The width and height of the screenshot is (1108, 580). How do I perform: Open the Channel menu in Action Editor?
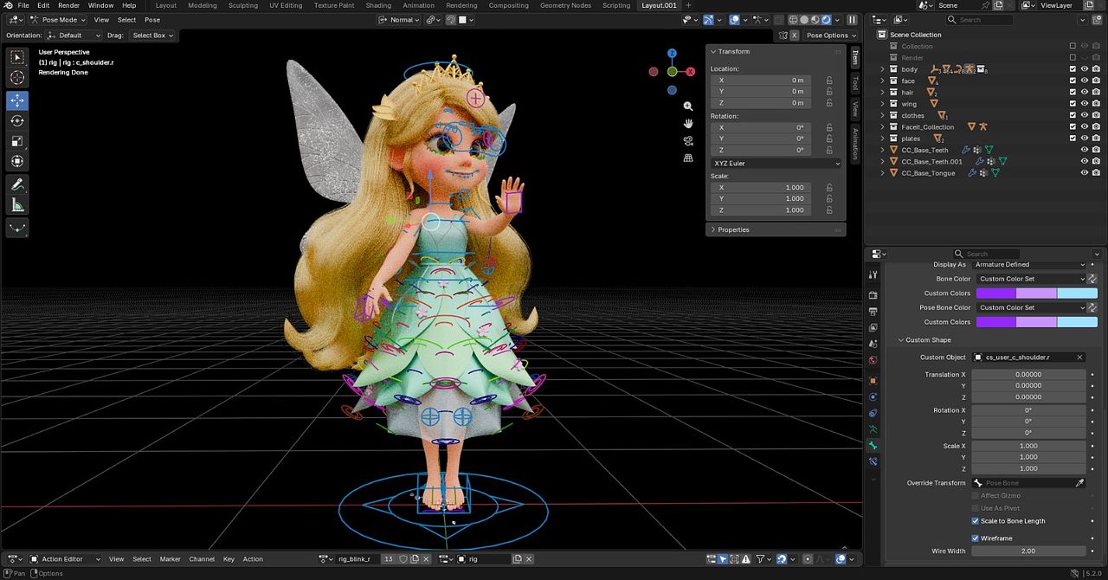[202, 559]
